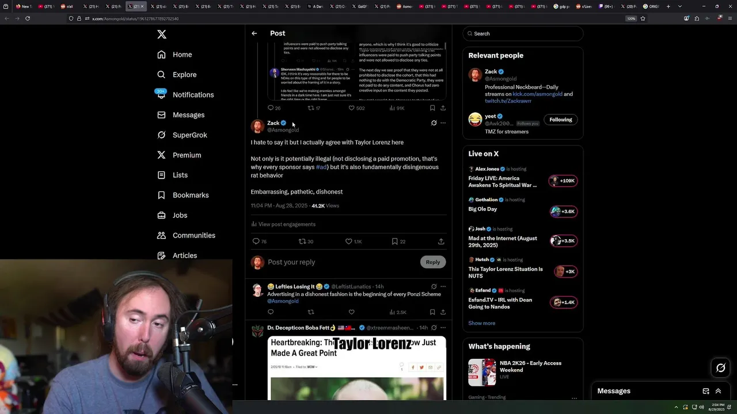Reload the page in browser
The image size is (737, 414).
point(27,18)
